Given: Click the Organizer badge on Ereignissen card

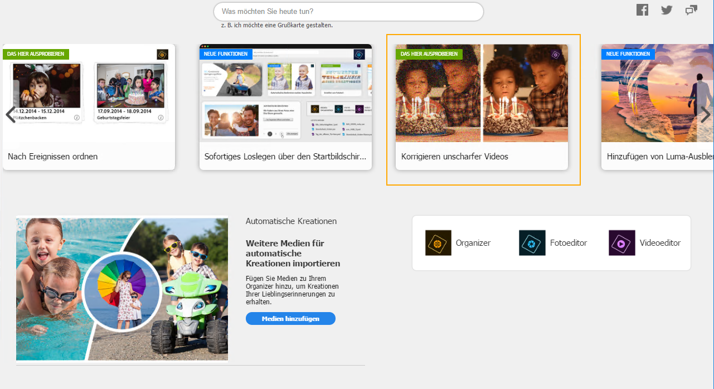Looking at the screenshot, I should (x=162, y=54).
